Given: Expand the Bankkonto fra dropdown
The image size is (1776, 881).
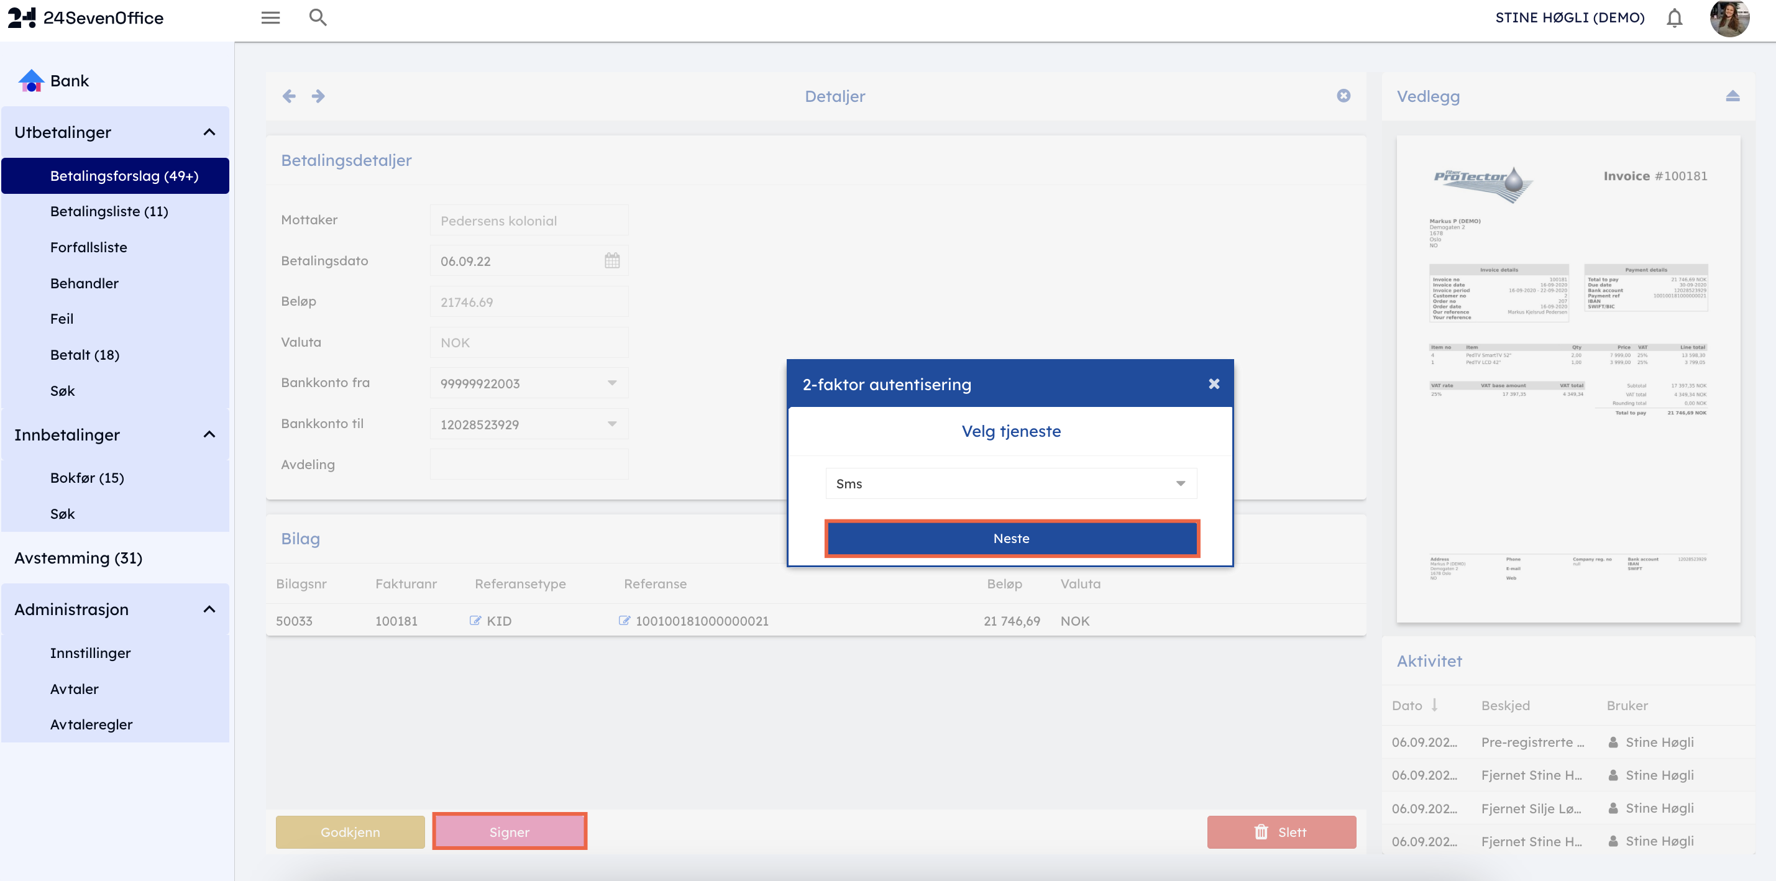Looking at the screenshot, I should (611, 383).
